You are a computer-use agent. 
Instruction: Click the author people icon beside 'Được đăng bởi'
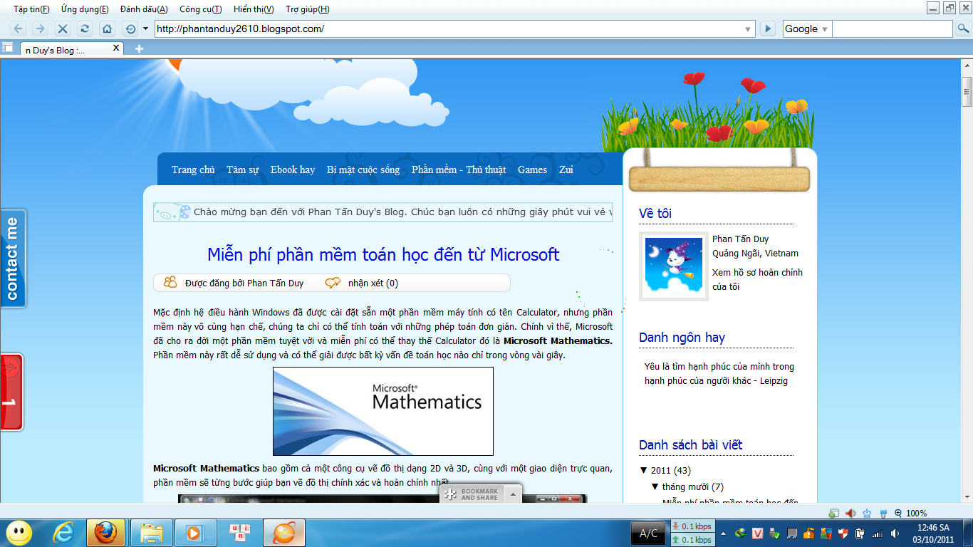[x=170, y=282]
